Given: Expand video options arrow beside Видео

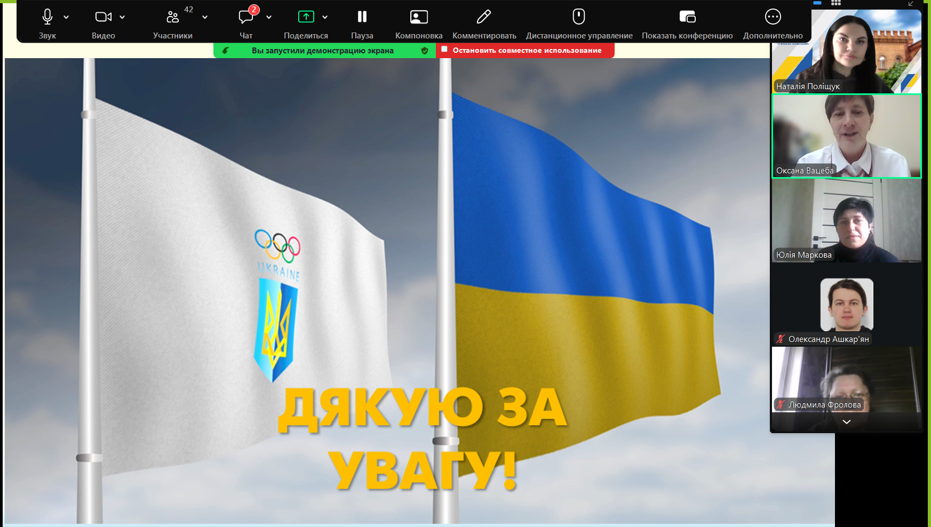Looking at the screenshot, I should pyautogui.click(x=122, y=17).
